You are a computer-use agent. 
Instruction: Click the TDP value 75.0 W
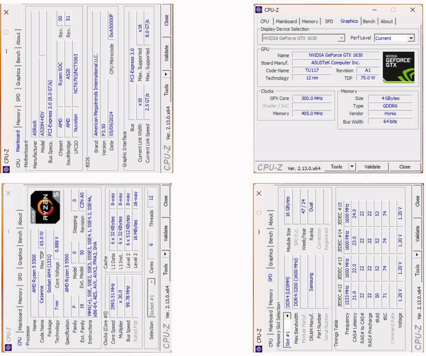[368, 78]
